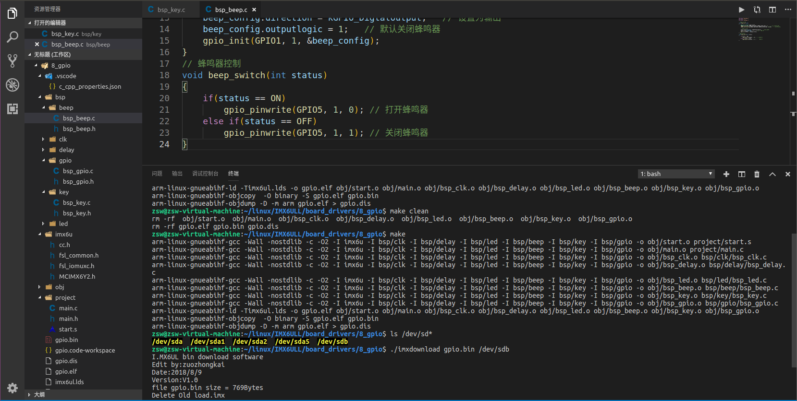Switch to the bsp_key.c editor tab
797x401 pixels.
[x=171, y=10]
